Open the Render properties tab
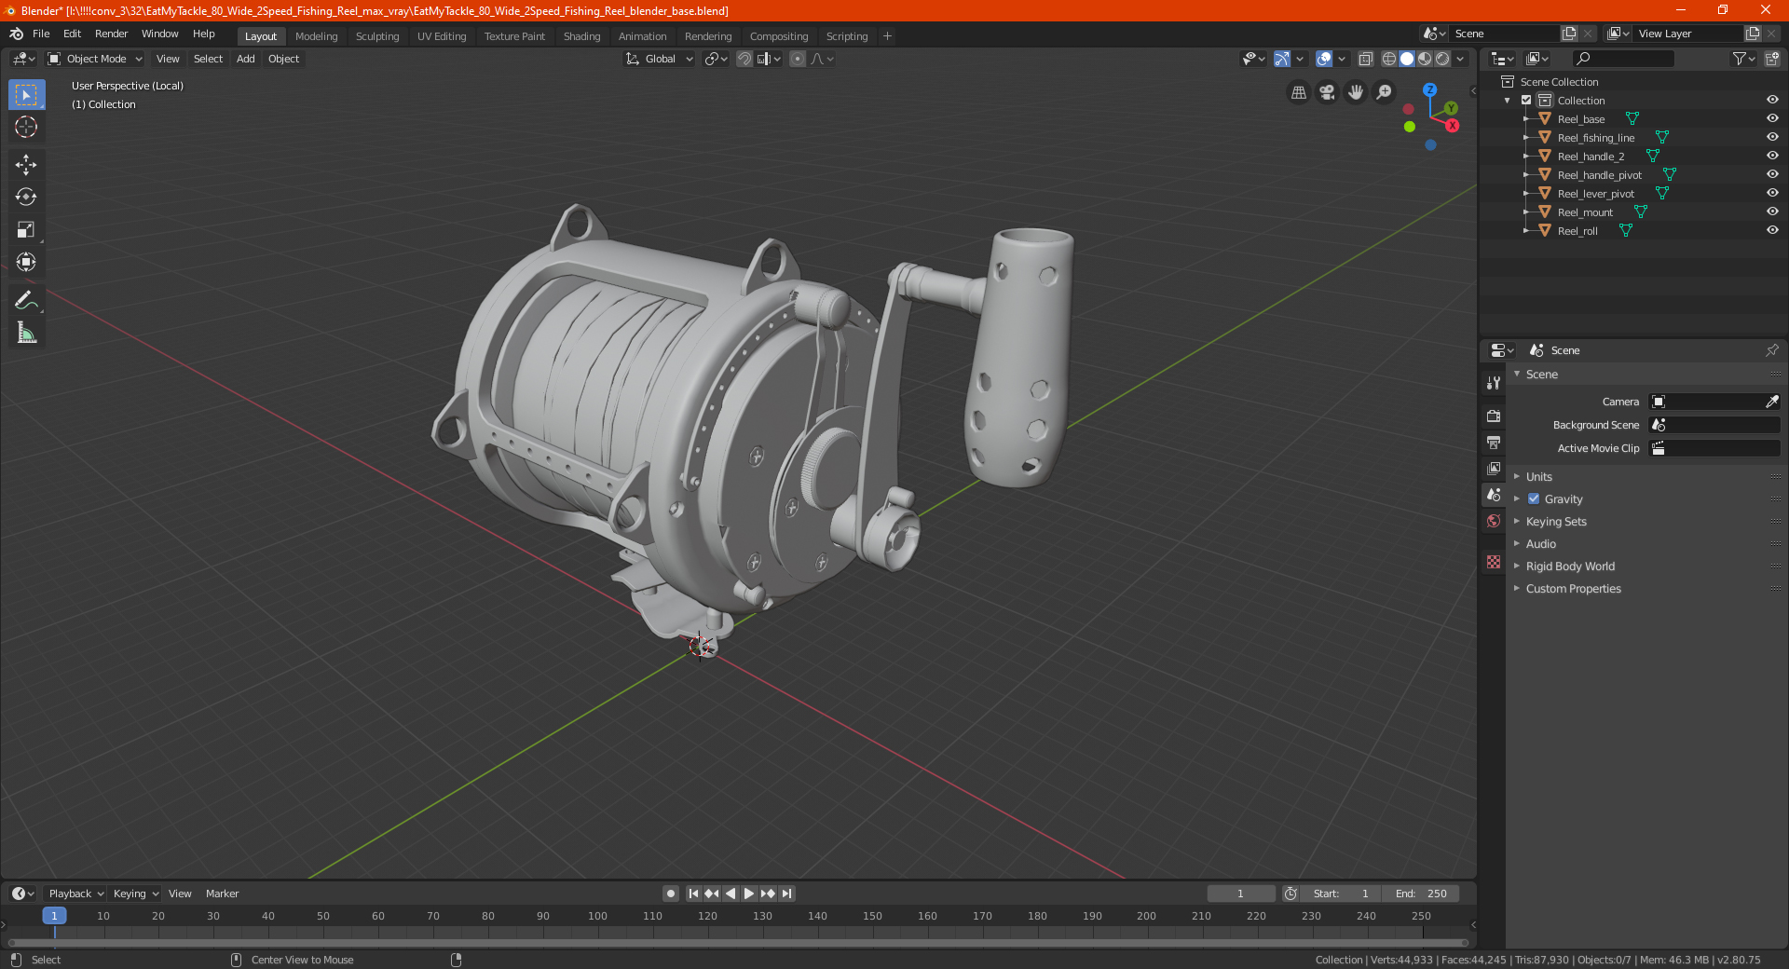The width and height of the screenshot is (1789, 969). click(x=1494, y=416)
